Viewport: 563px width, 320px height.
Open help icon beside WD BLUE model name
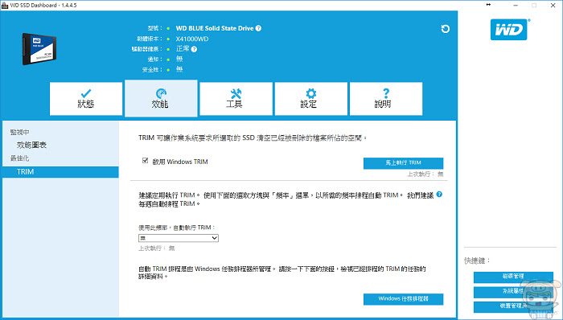pos(258,28)
